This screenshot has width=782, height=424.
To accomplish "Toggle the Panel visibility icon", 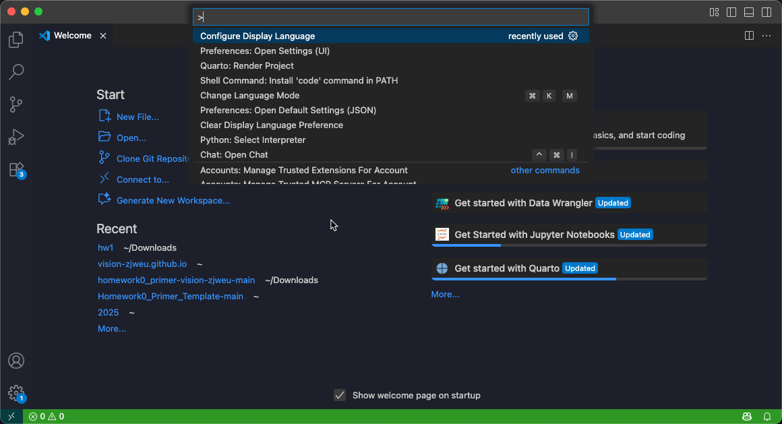I will tap(748, 12).
